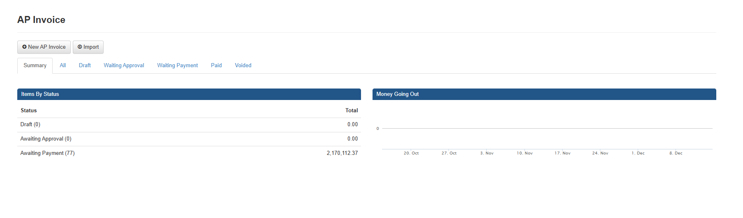View the Paid invoices tab
The image size is (743, 218).
point(216,66)
